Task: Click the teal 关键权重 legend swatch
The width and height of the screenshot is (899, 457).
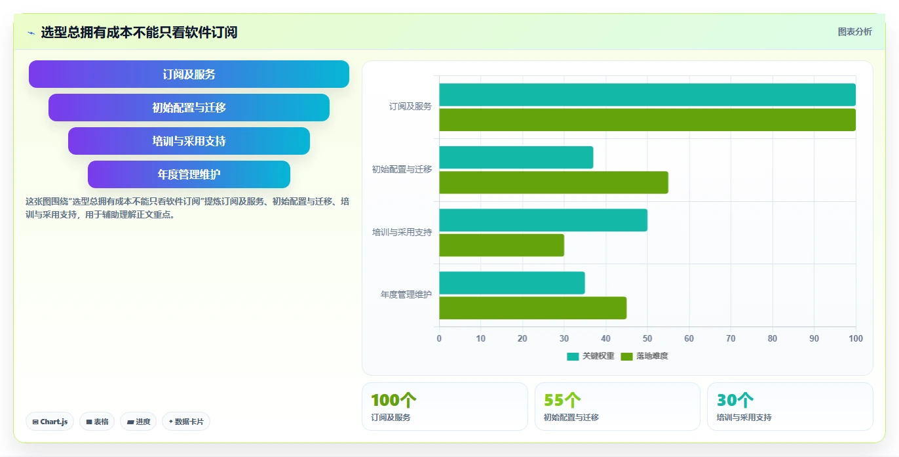Action: tap(573, 356)
